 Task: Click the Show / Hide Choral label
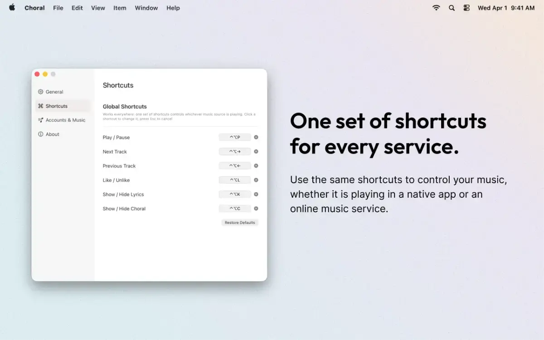point(124,209)
